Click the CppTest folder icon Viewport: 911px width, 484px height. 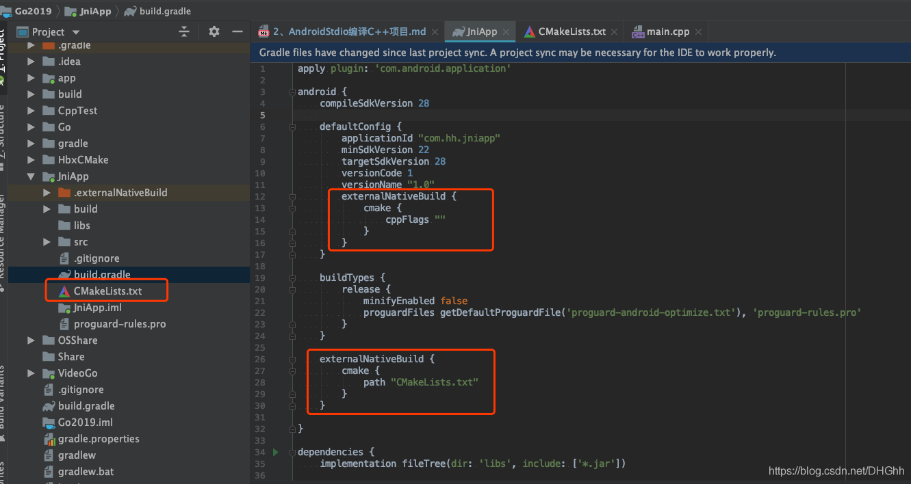click(48, 111)
